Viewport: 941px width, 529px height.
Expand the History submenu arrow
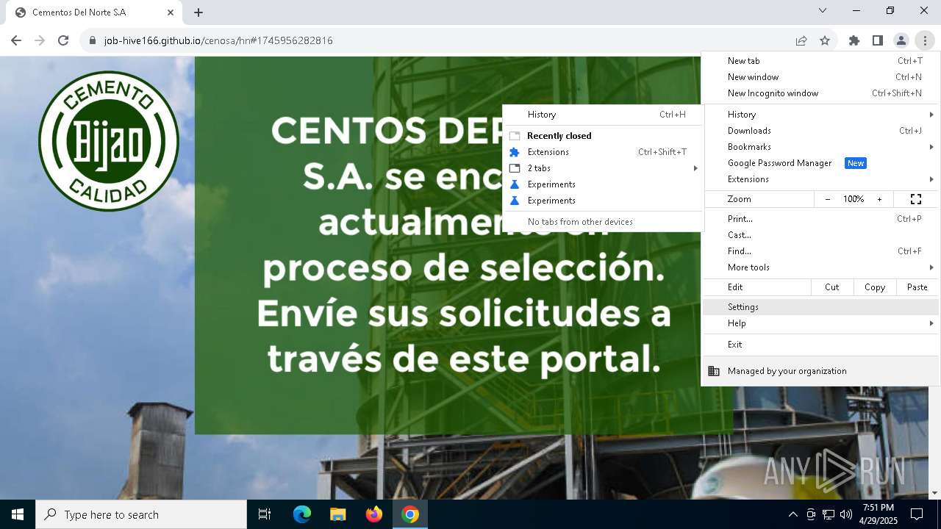point(931,115)
